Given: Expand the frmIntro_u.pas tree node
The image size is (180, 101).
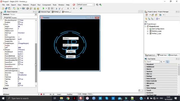Looking at the screenshot, I should pos(148,31).
